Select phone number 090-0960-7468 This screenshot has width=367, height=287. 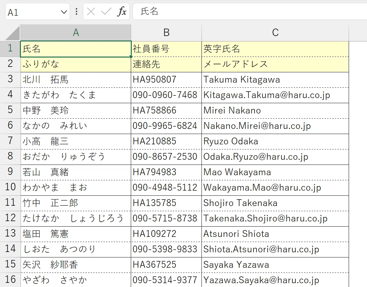tap(166, 95)
